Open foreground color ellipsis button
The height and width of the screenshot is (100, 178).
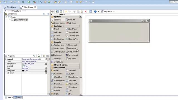pos(46,71)
